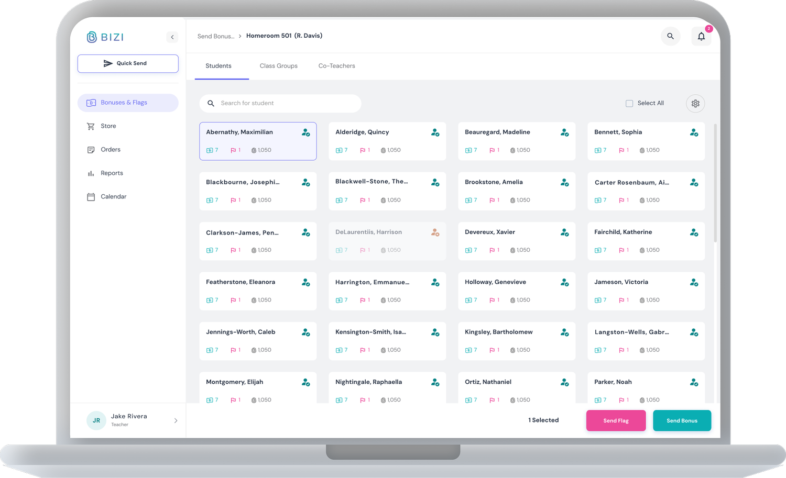Select the Langston-Wells, Gabr... student card
The image size is (786, 478).
point(646,341)
